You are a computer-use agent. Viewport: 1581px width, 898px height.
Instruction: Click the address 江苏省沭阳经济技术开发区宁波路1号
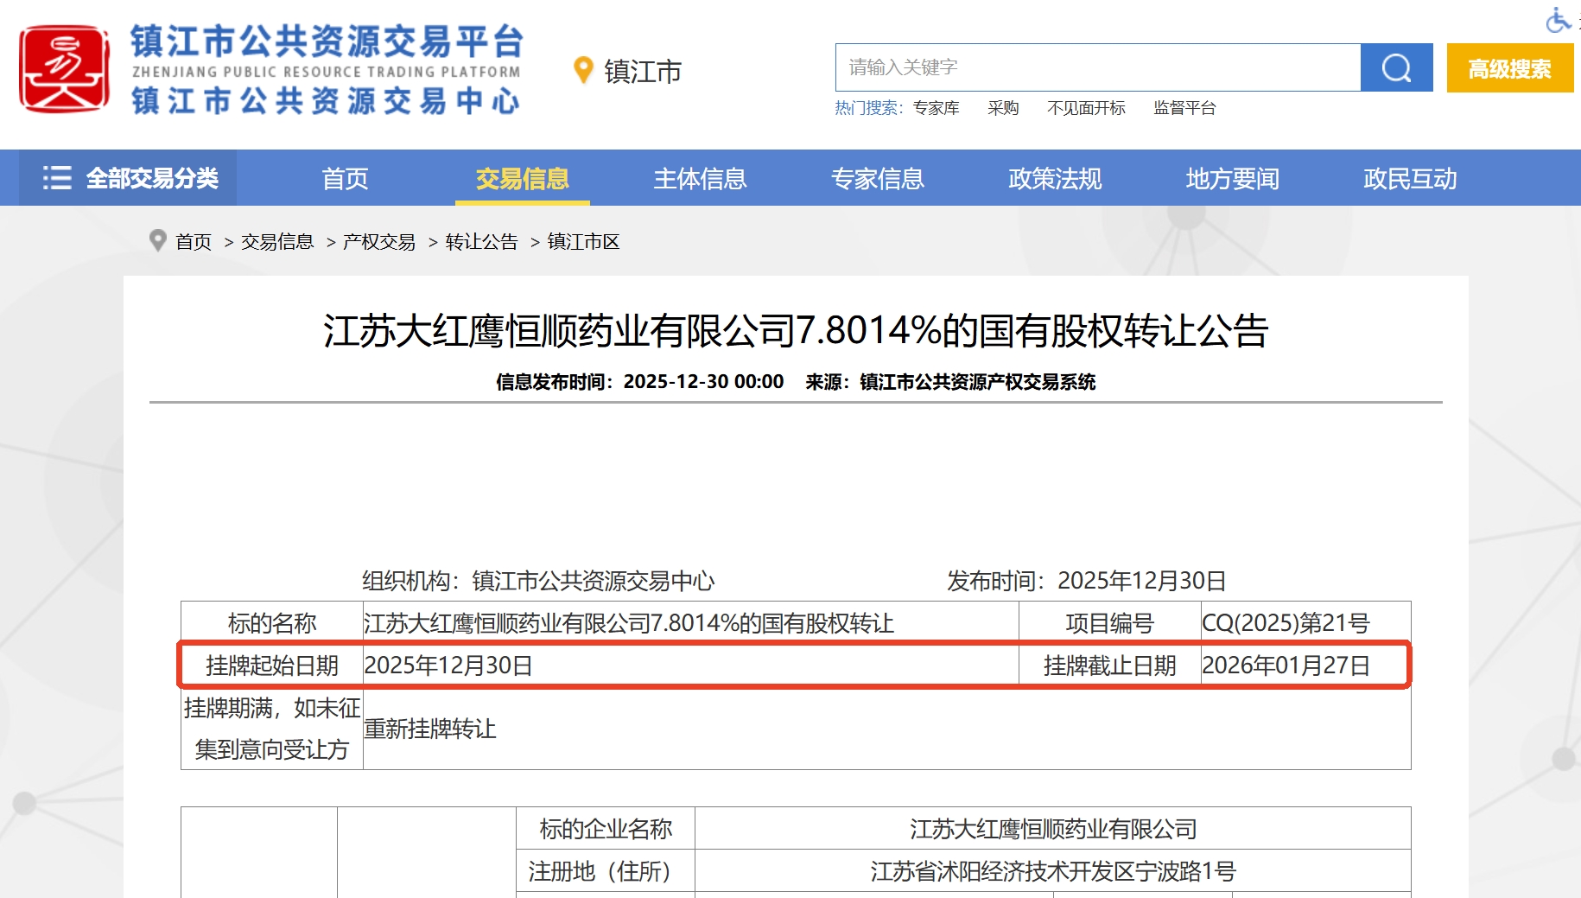(1053, 871)
